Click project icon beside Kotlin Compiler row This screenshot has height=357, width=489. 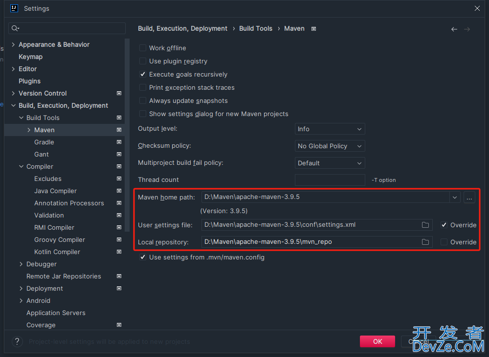[119, 252]
